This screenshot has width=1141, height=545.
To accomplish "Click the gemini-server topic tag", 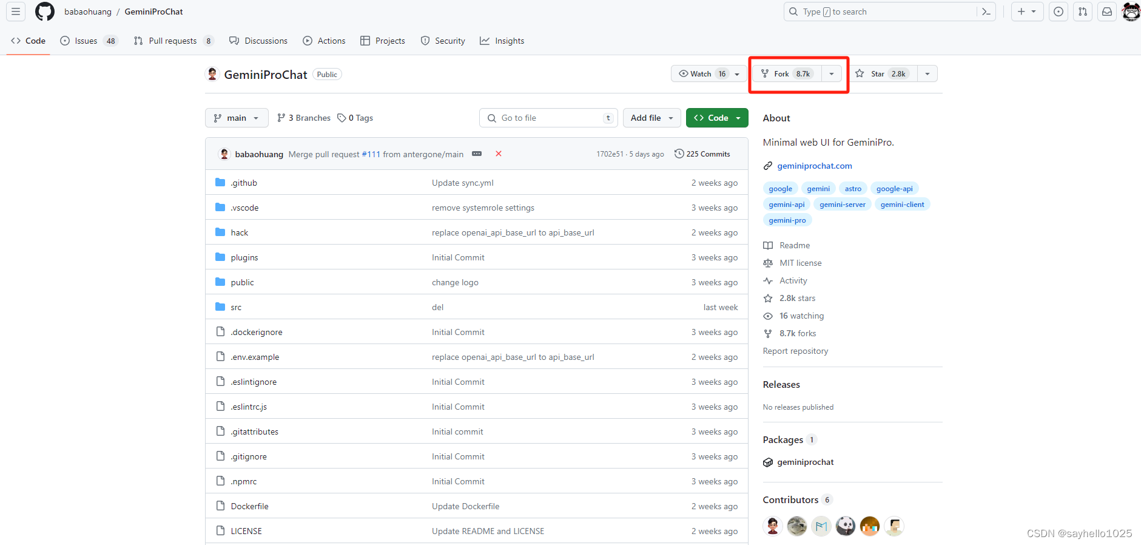I will coord(843,205).
